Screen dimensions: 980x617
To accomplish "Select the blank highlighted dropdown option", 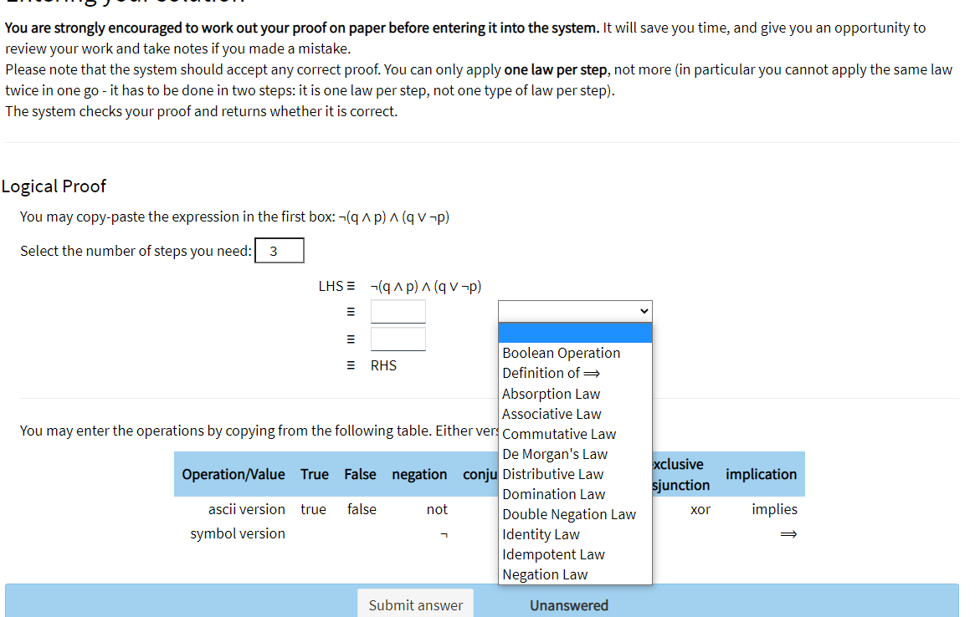I will point(575,333).
